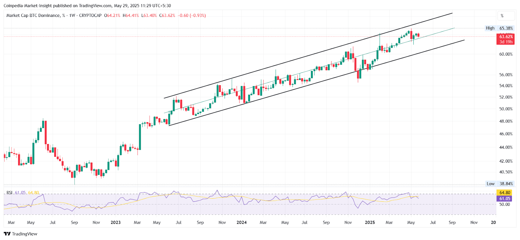
Task: Click the TradingView logo at bottom left
Action: click(x=20, y=234)
